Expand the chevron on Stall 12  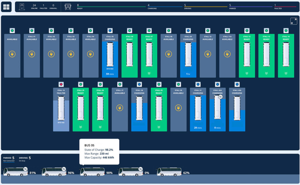tap(247, 73)
